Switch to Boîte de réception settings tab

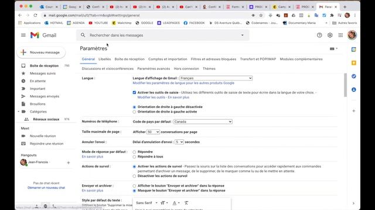coord(129,59)
